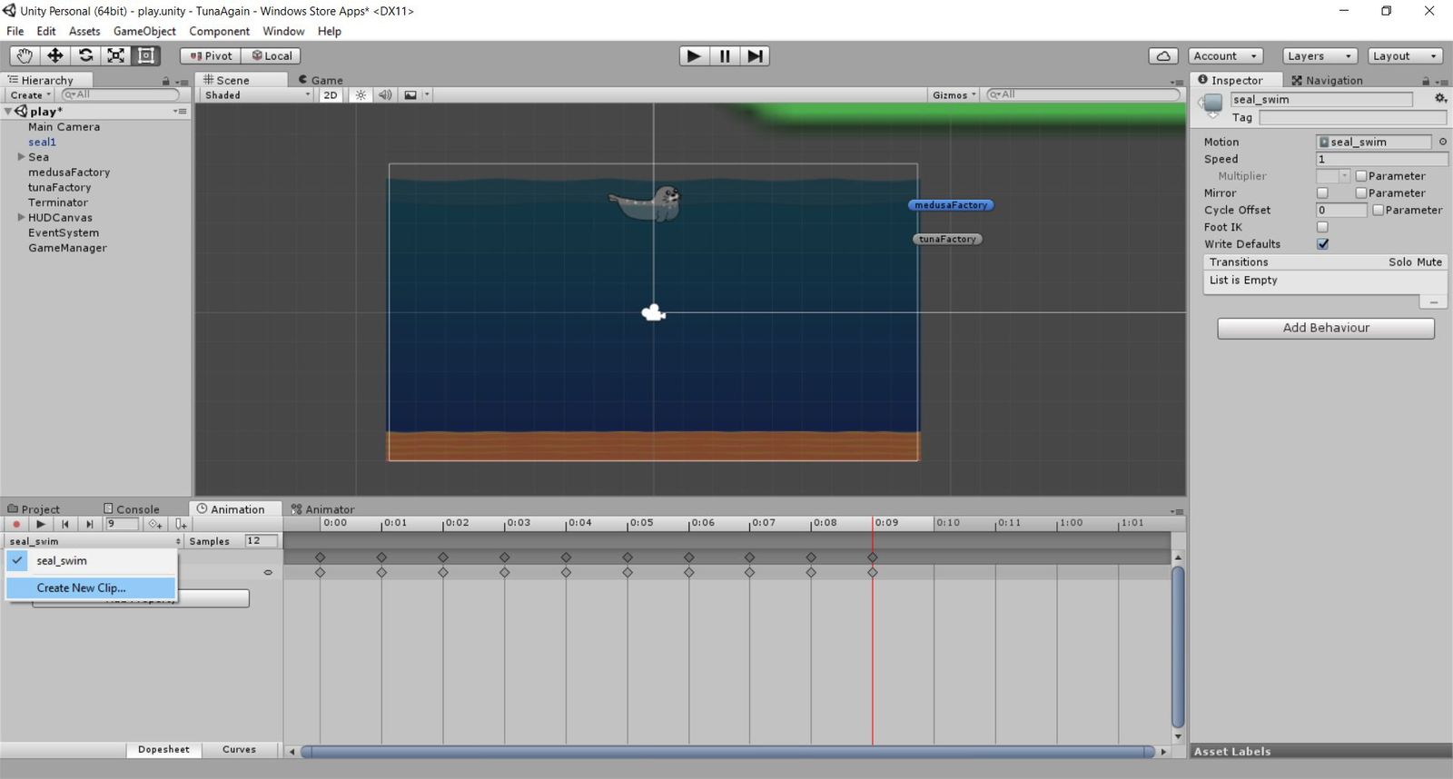
Task: Click the timeline vertical scrollbar
Action: [x=1178, y=646]
